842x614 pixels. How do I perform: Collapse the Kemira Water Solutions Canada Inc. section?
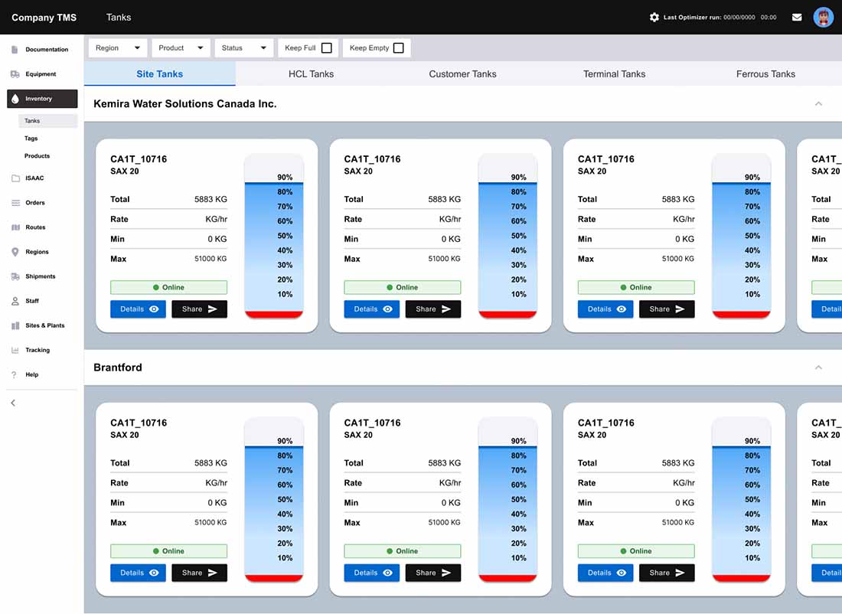click(x=818, y=103)
